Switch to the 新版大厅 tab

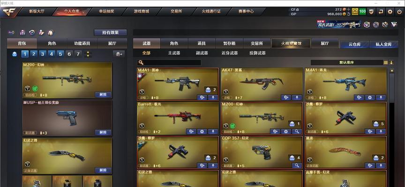coord(37,11)
